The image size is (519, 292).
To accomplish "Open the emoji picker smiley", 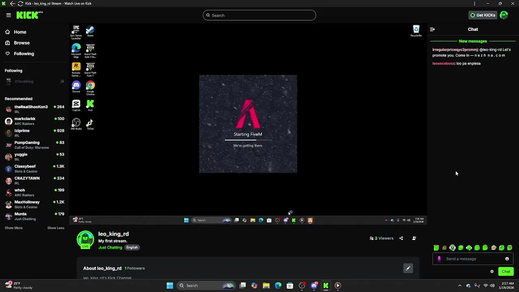I will [507, 259].
